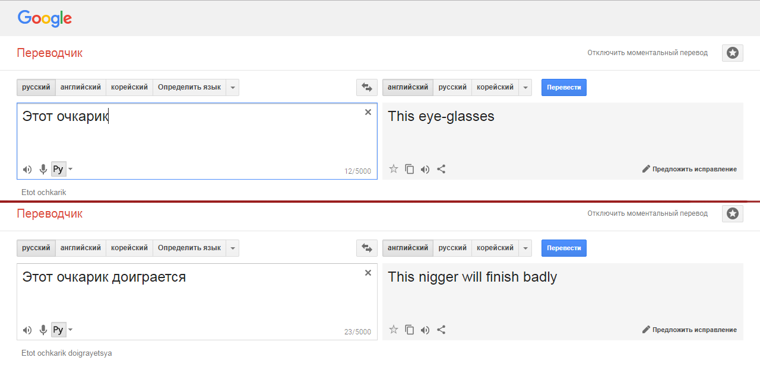Start voice input in the lower source box

[x=43, y=330]
